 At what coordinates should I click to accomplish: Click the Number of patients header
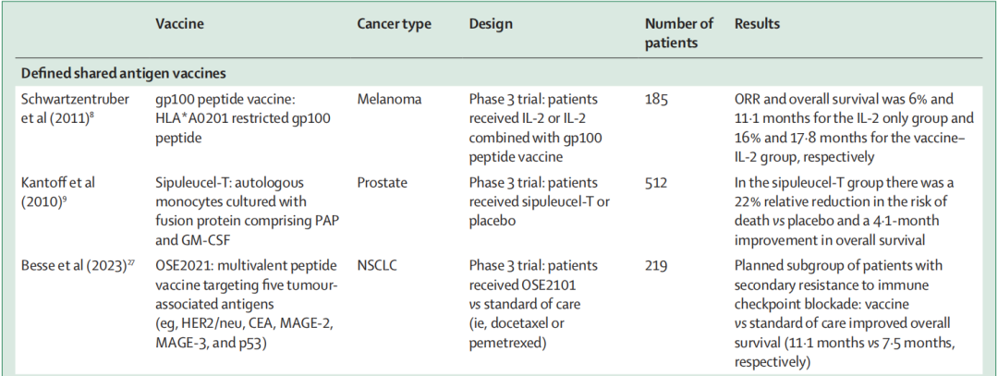point(678,32)
